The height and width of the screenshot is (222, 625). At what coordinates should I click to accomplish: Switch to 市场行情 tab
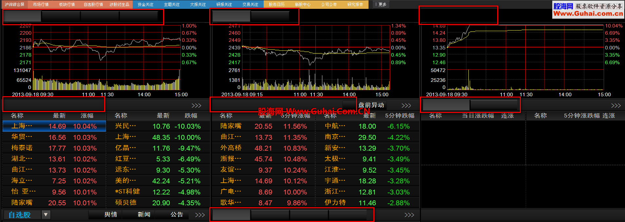(41, 5)
